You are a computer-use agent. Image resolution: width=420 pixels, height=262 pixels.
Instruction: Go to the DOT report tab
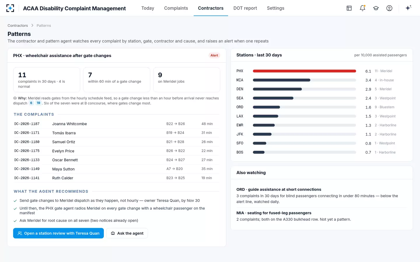pos(245,8)
